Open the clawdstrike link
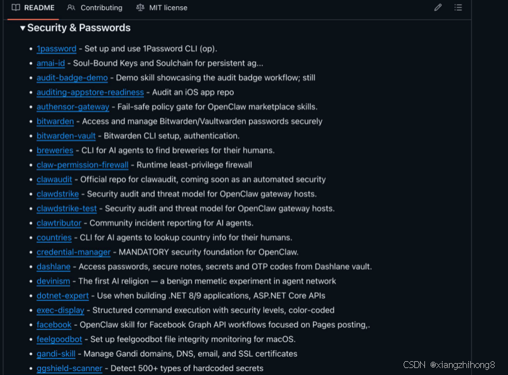 (x=57, y=194)
